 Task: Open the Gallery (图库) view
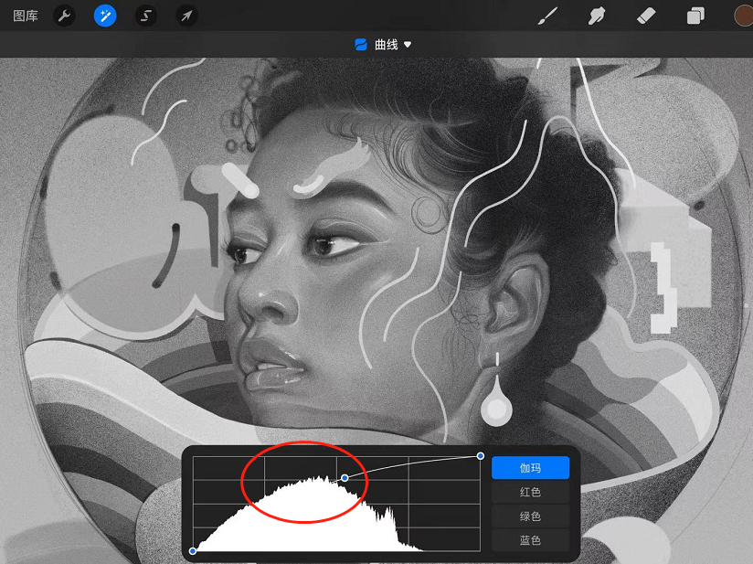click(25, 16)
